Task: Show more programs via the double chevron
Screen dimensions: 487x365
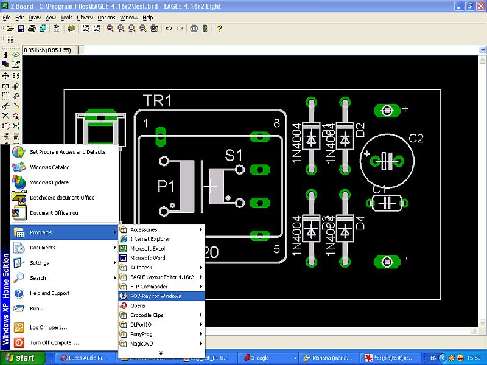Action: (161, 353)
